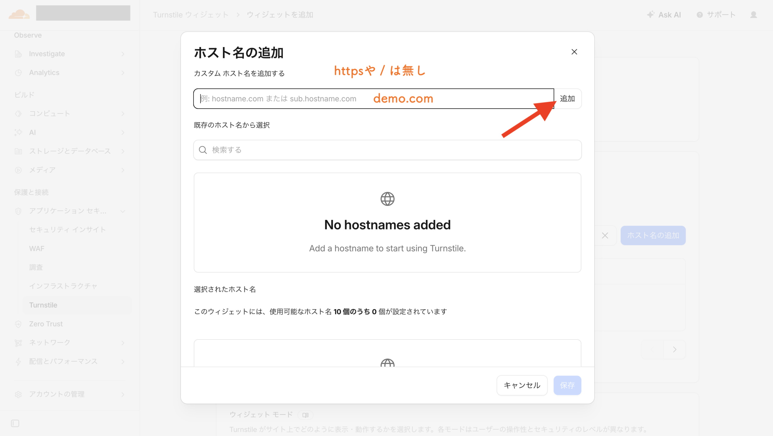773x436 pixels.
Task: Expand the メディア chevron
Action: click(123, 170)
